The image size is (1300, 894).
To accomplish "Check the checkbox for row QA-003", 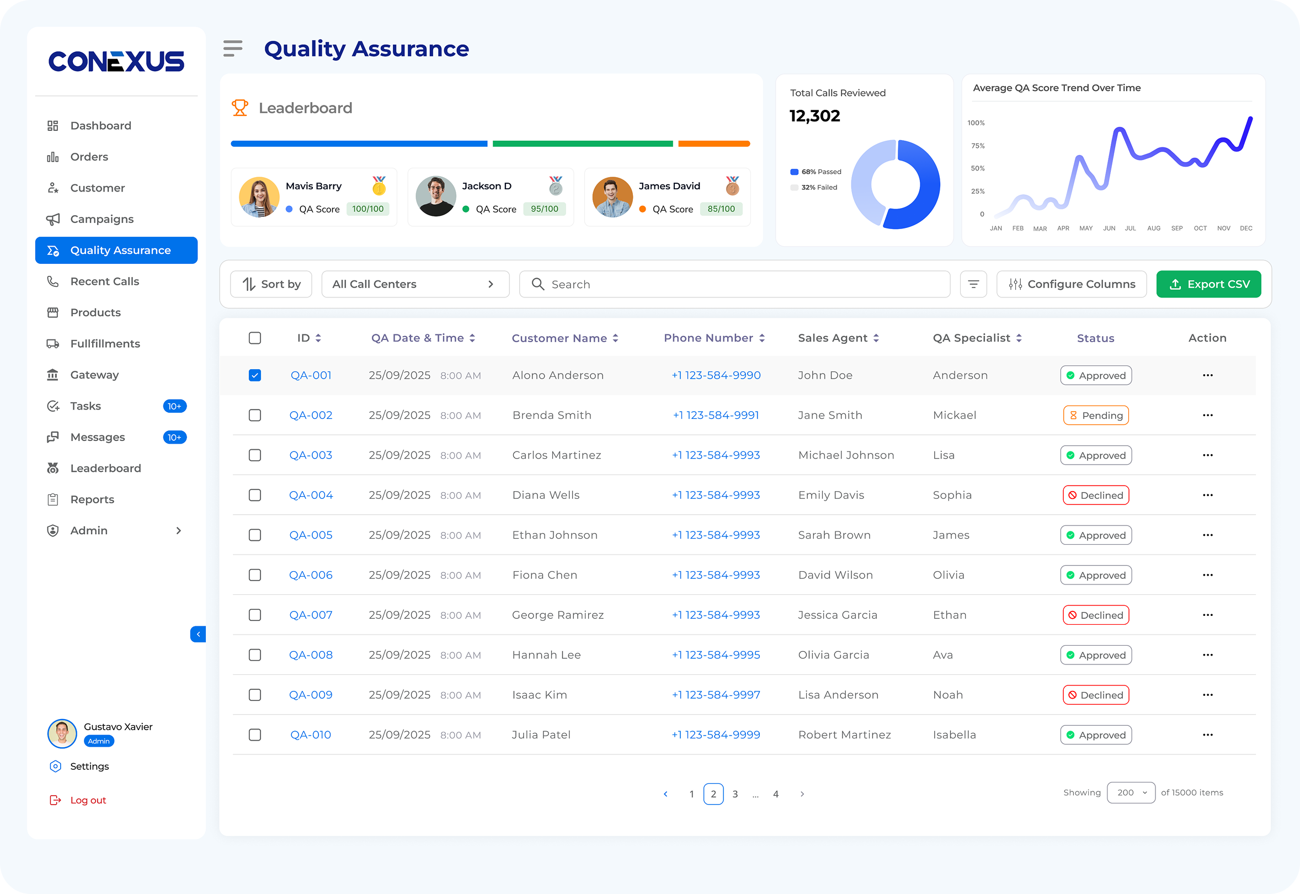I will tap(255, 455).
